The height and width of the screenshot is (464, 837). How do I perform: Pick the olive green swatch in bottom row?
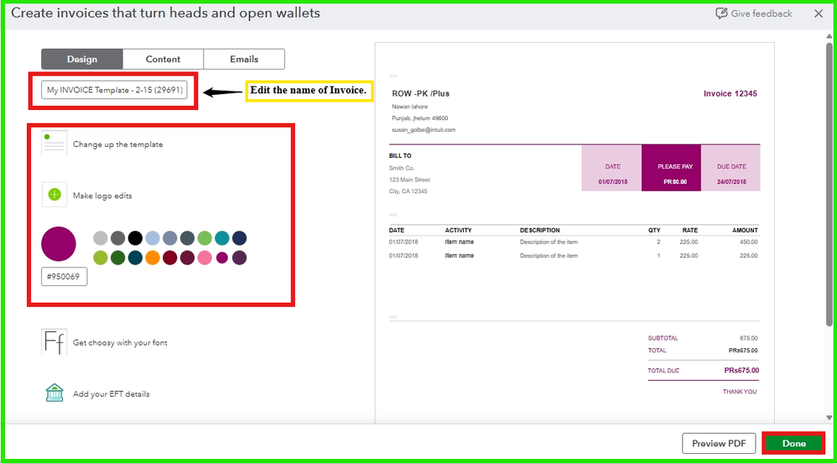tap(101, 258)
